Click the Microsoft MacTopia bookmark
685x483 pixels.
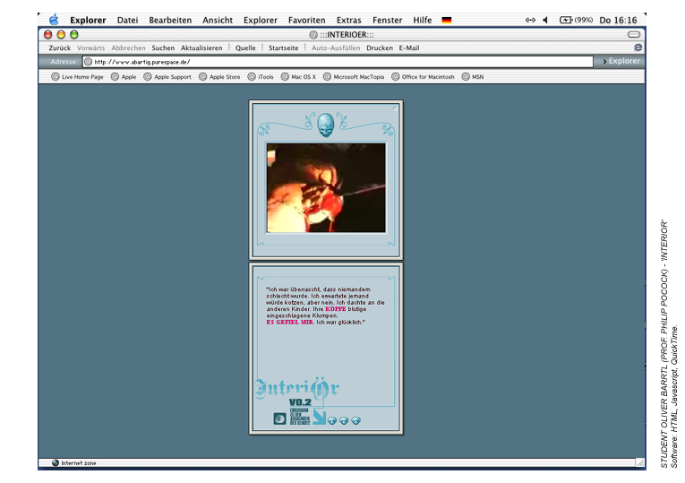coord(354,77)
